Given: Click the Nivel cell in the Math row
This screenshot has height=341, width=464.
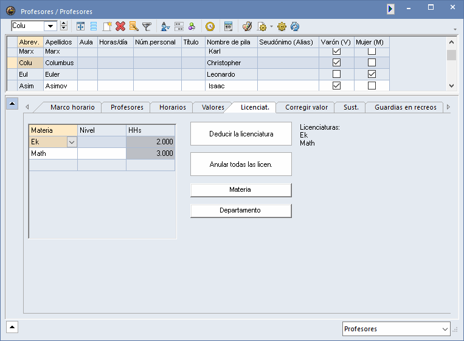Looking at the screenshot, I should pyautogui.click(x=102, y=153).
